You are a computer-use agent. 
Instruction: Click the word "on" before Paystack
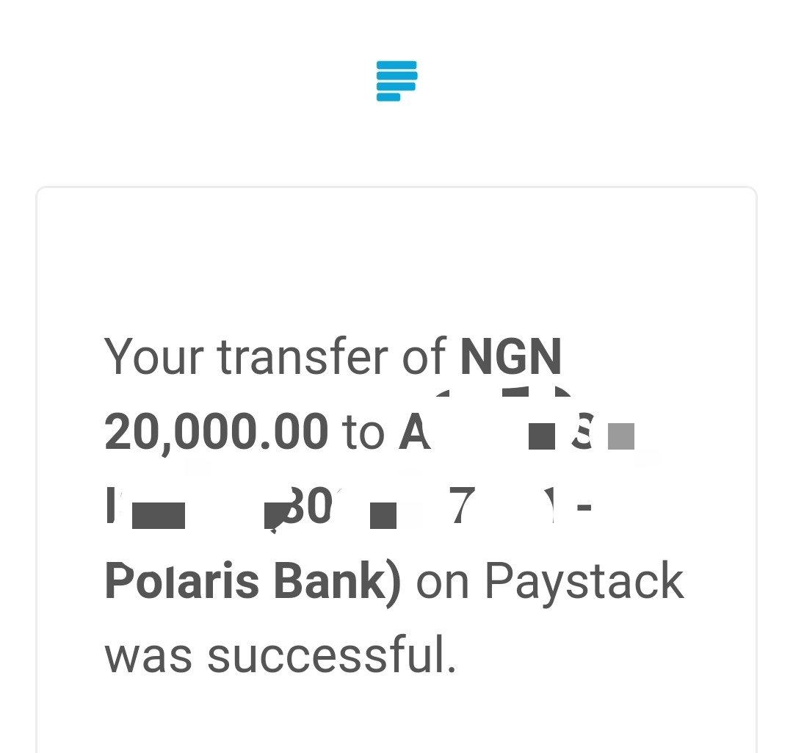[443, 584]
